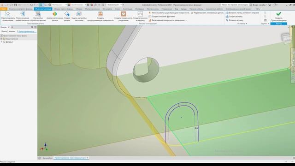
Task: Click search icon in Model browser
Action: (x=32, y=27)
